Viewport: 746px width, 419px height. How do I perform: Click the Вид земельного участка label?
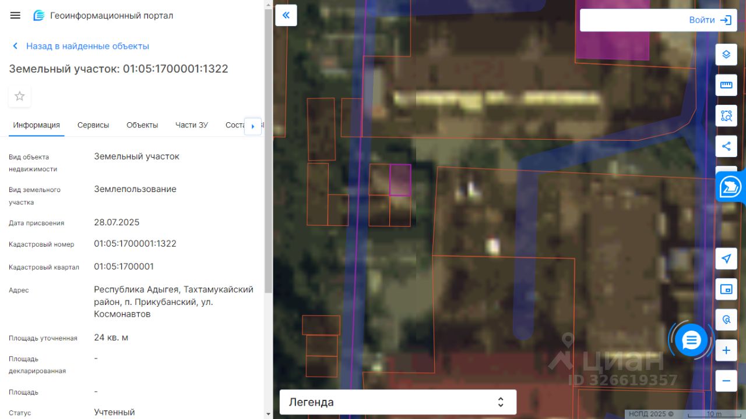pyautogui.click(x=34, y=196)
